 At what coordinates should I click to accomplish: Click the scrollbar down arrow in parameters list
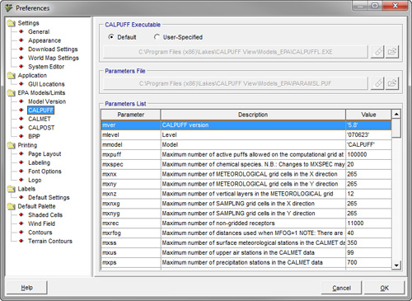pos(396,266)
